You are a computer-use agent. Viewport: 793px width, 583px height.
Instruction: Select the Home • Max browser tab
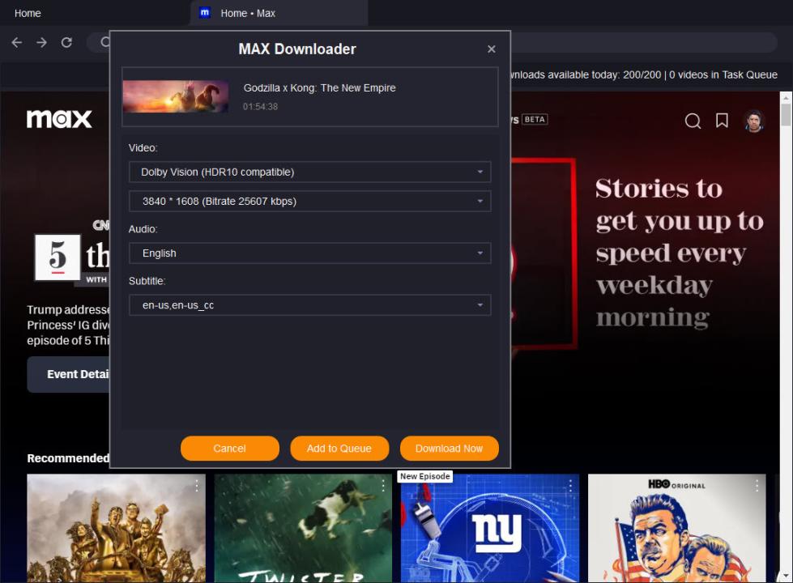pyautogui.click(x=279, y=13)
